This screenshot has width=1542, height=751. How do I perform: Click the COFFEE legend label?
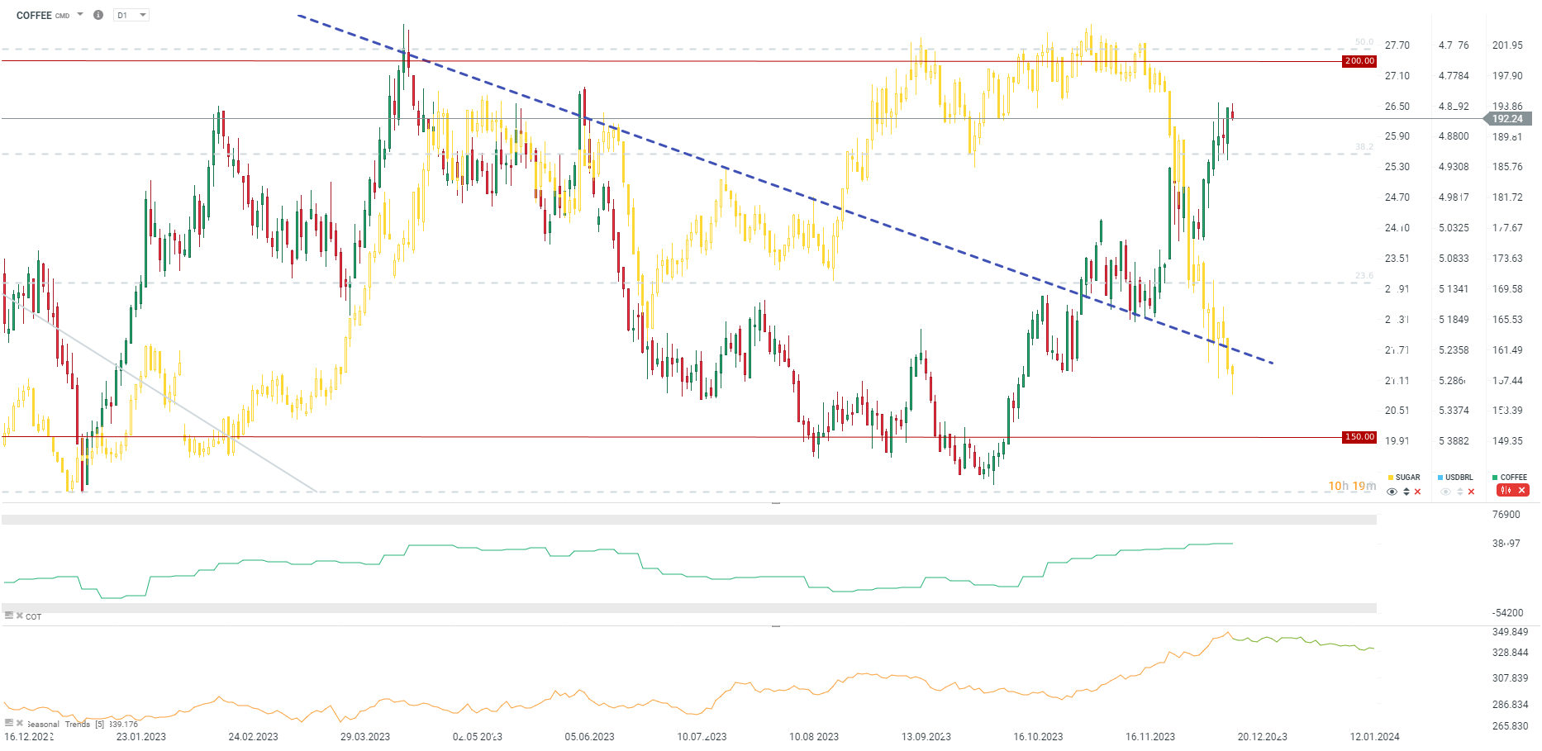[1514, 478]
